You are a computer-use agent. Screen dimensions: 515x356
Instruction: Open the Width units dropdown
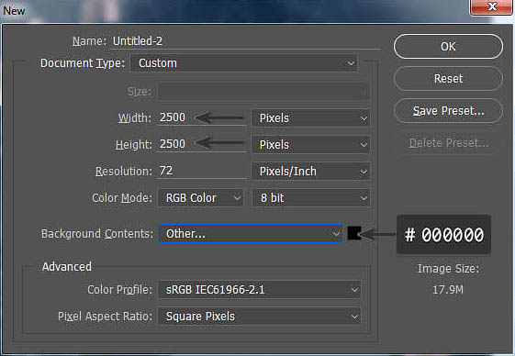[x=310, y=118]
